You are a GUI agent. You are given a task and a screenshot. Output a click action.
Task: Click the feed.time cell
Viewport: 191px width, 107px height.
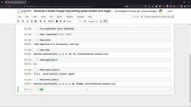tap(102, 50)
